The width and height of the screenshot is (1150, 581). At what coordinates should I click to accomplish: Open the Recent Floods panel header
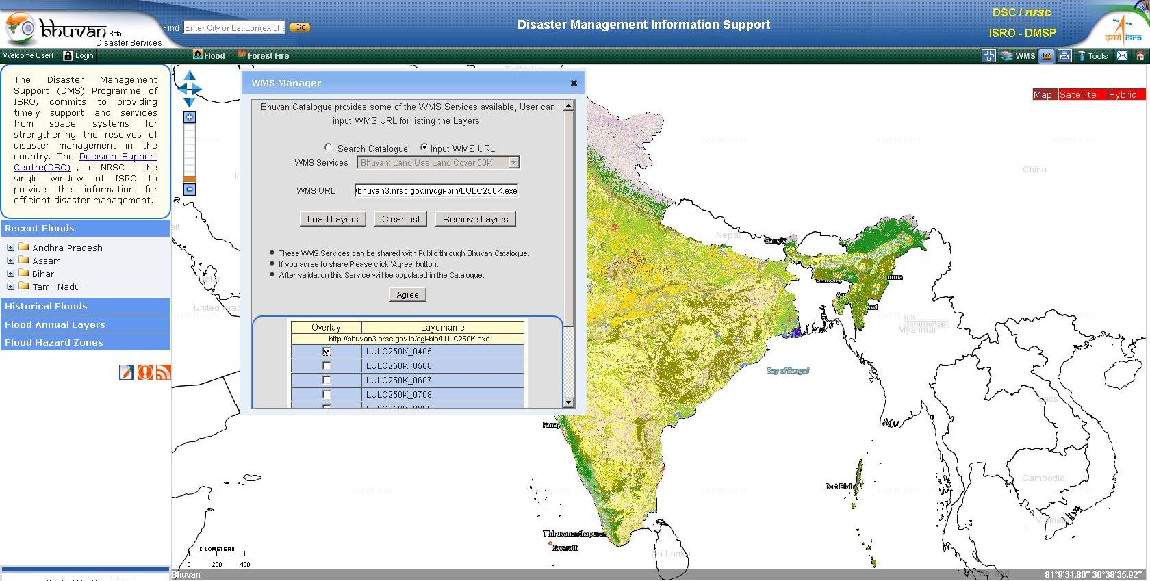coord(86,228)
